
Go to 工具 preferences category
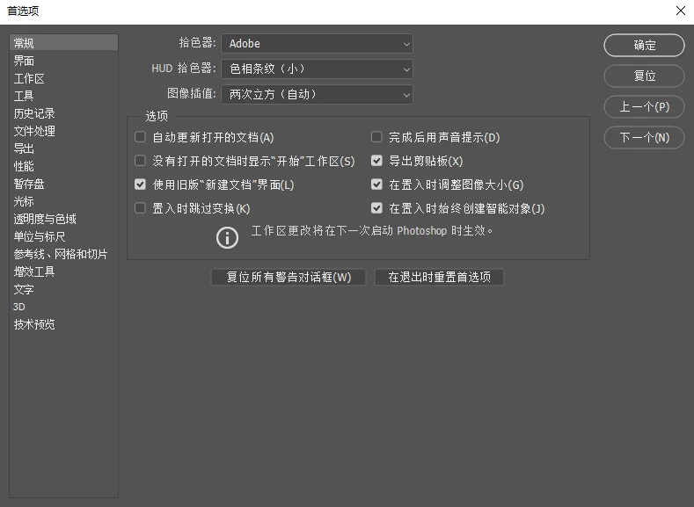tap(63, 96)
